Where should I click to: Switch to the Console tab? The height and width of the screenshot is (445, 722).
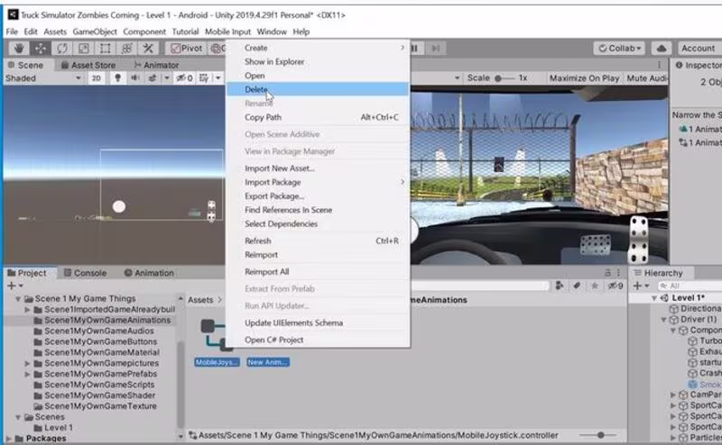[85, 273]
